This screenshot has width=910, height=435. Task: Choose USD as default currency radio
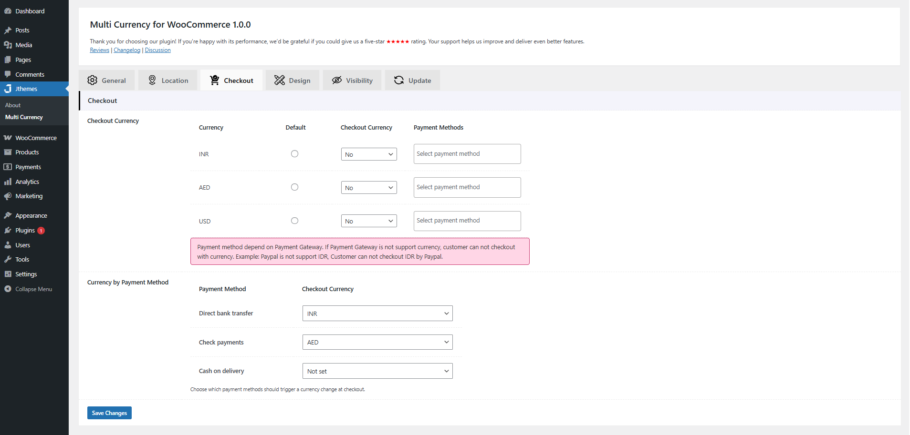294,221
